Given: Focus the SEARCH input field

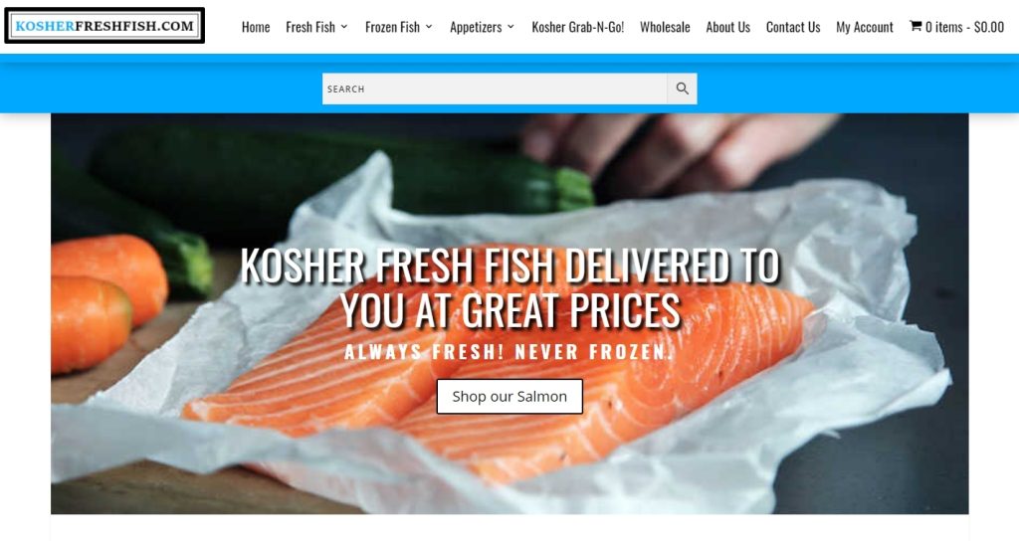Looking at the screenshot, I should pos(495,89).
